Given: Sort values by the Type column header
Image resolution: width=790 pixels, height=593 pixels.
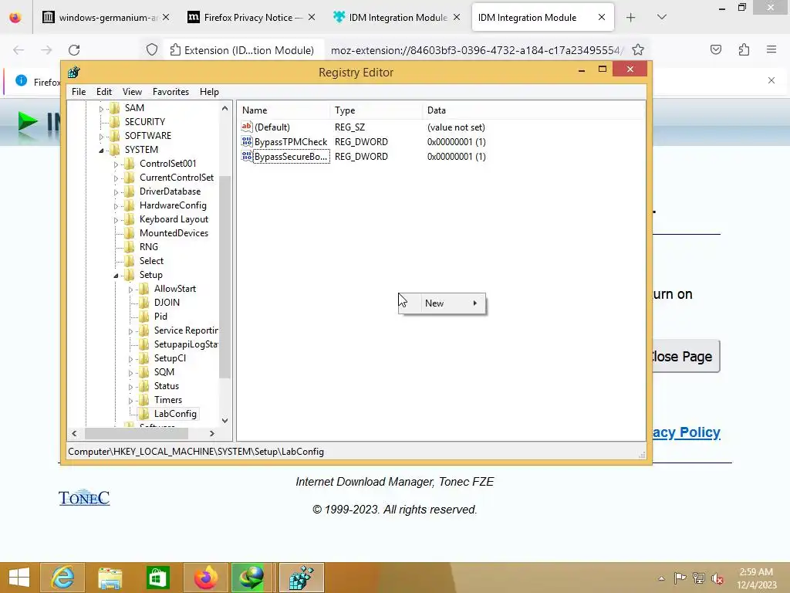Looking at the screenshot, I should pyautogui.click(x=376, y=110).
